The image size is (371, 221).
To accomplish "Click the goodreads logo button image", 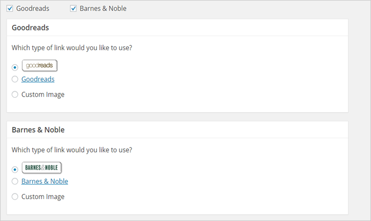I will tap(40, 65).
